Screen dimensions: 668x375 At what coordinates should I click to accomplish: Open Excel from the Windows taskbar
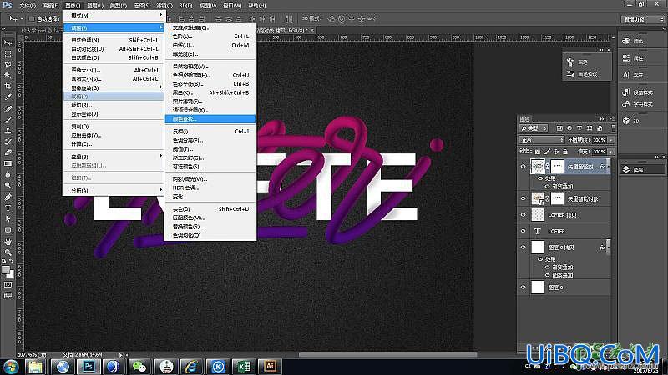(x=244, y=367)
